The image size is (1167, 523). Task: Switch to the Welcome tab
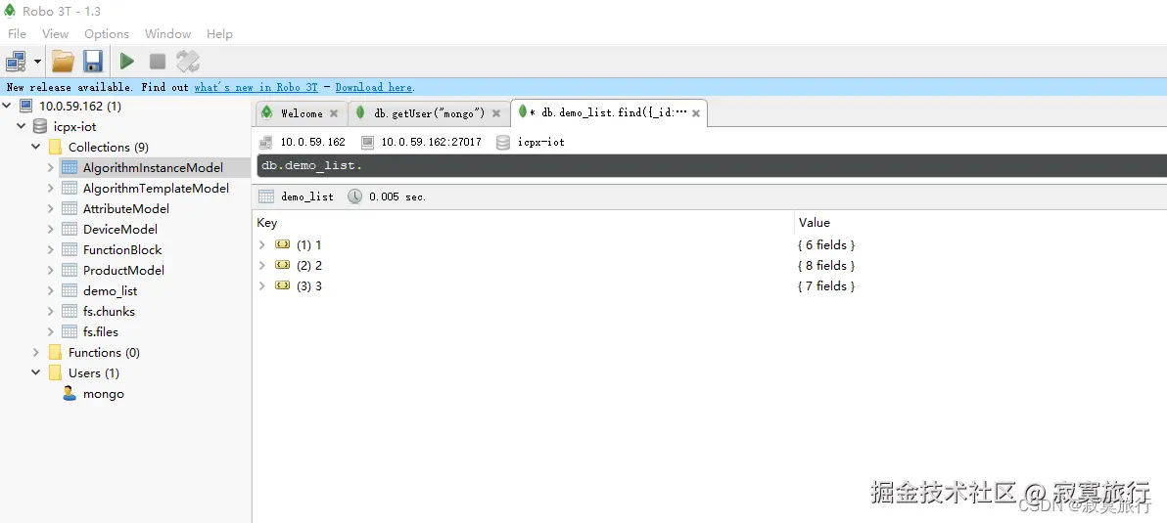pos(300,113)
